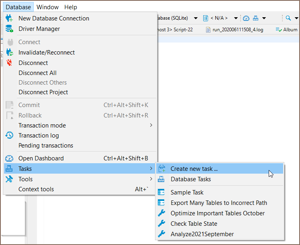Expand the Tools submenu
The width and height of the screenshot is (300, 245).
pos(151,179)
